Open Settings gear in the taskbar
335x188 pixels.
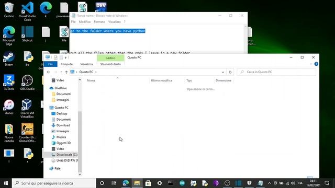(x=159, y=183)
